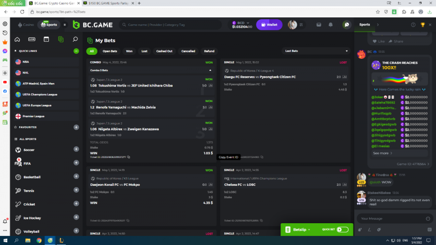Open the Live events icon
This screenshot has height=245, width=436.
click(x=32, y=39)
